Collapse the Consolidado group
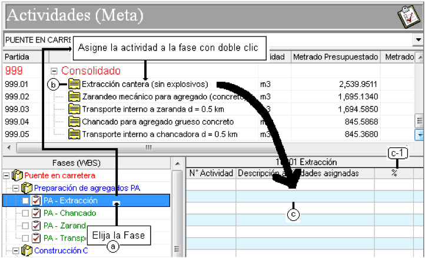The height and width of the screenshot is (258, 425). click(x=54, y=71)
